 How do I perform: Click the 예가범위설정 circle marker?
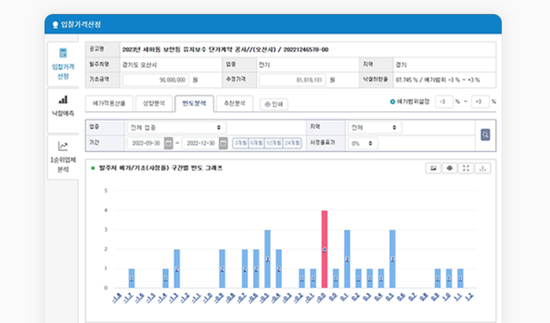[393, 101]
